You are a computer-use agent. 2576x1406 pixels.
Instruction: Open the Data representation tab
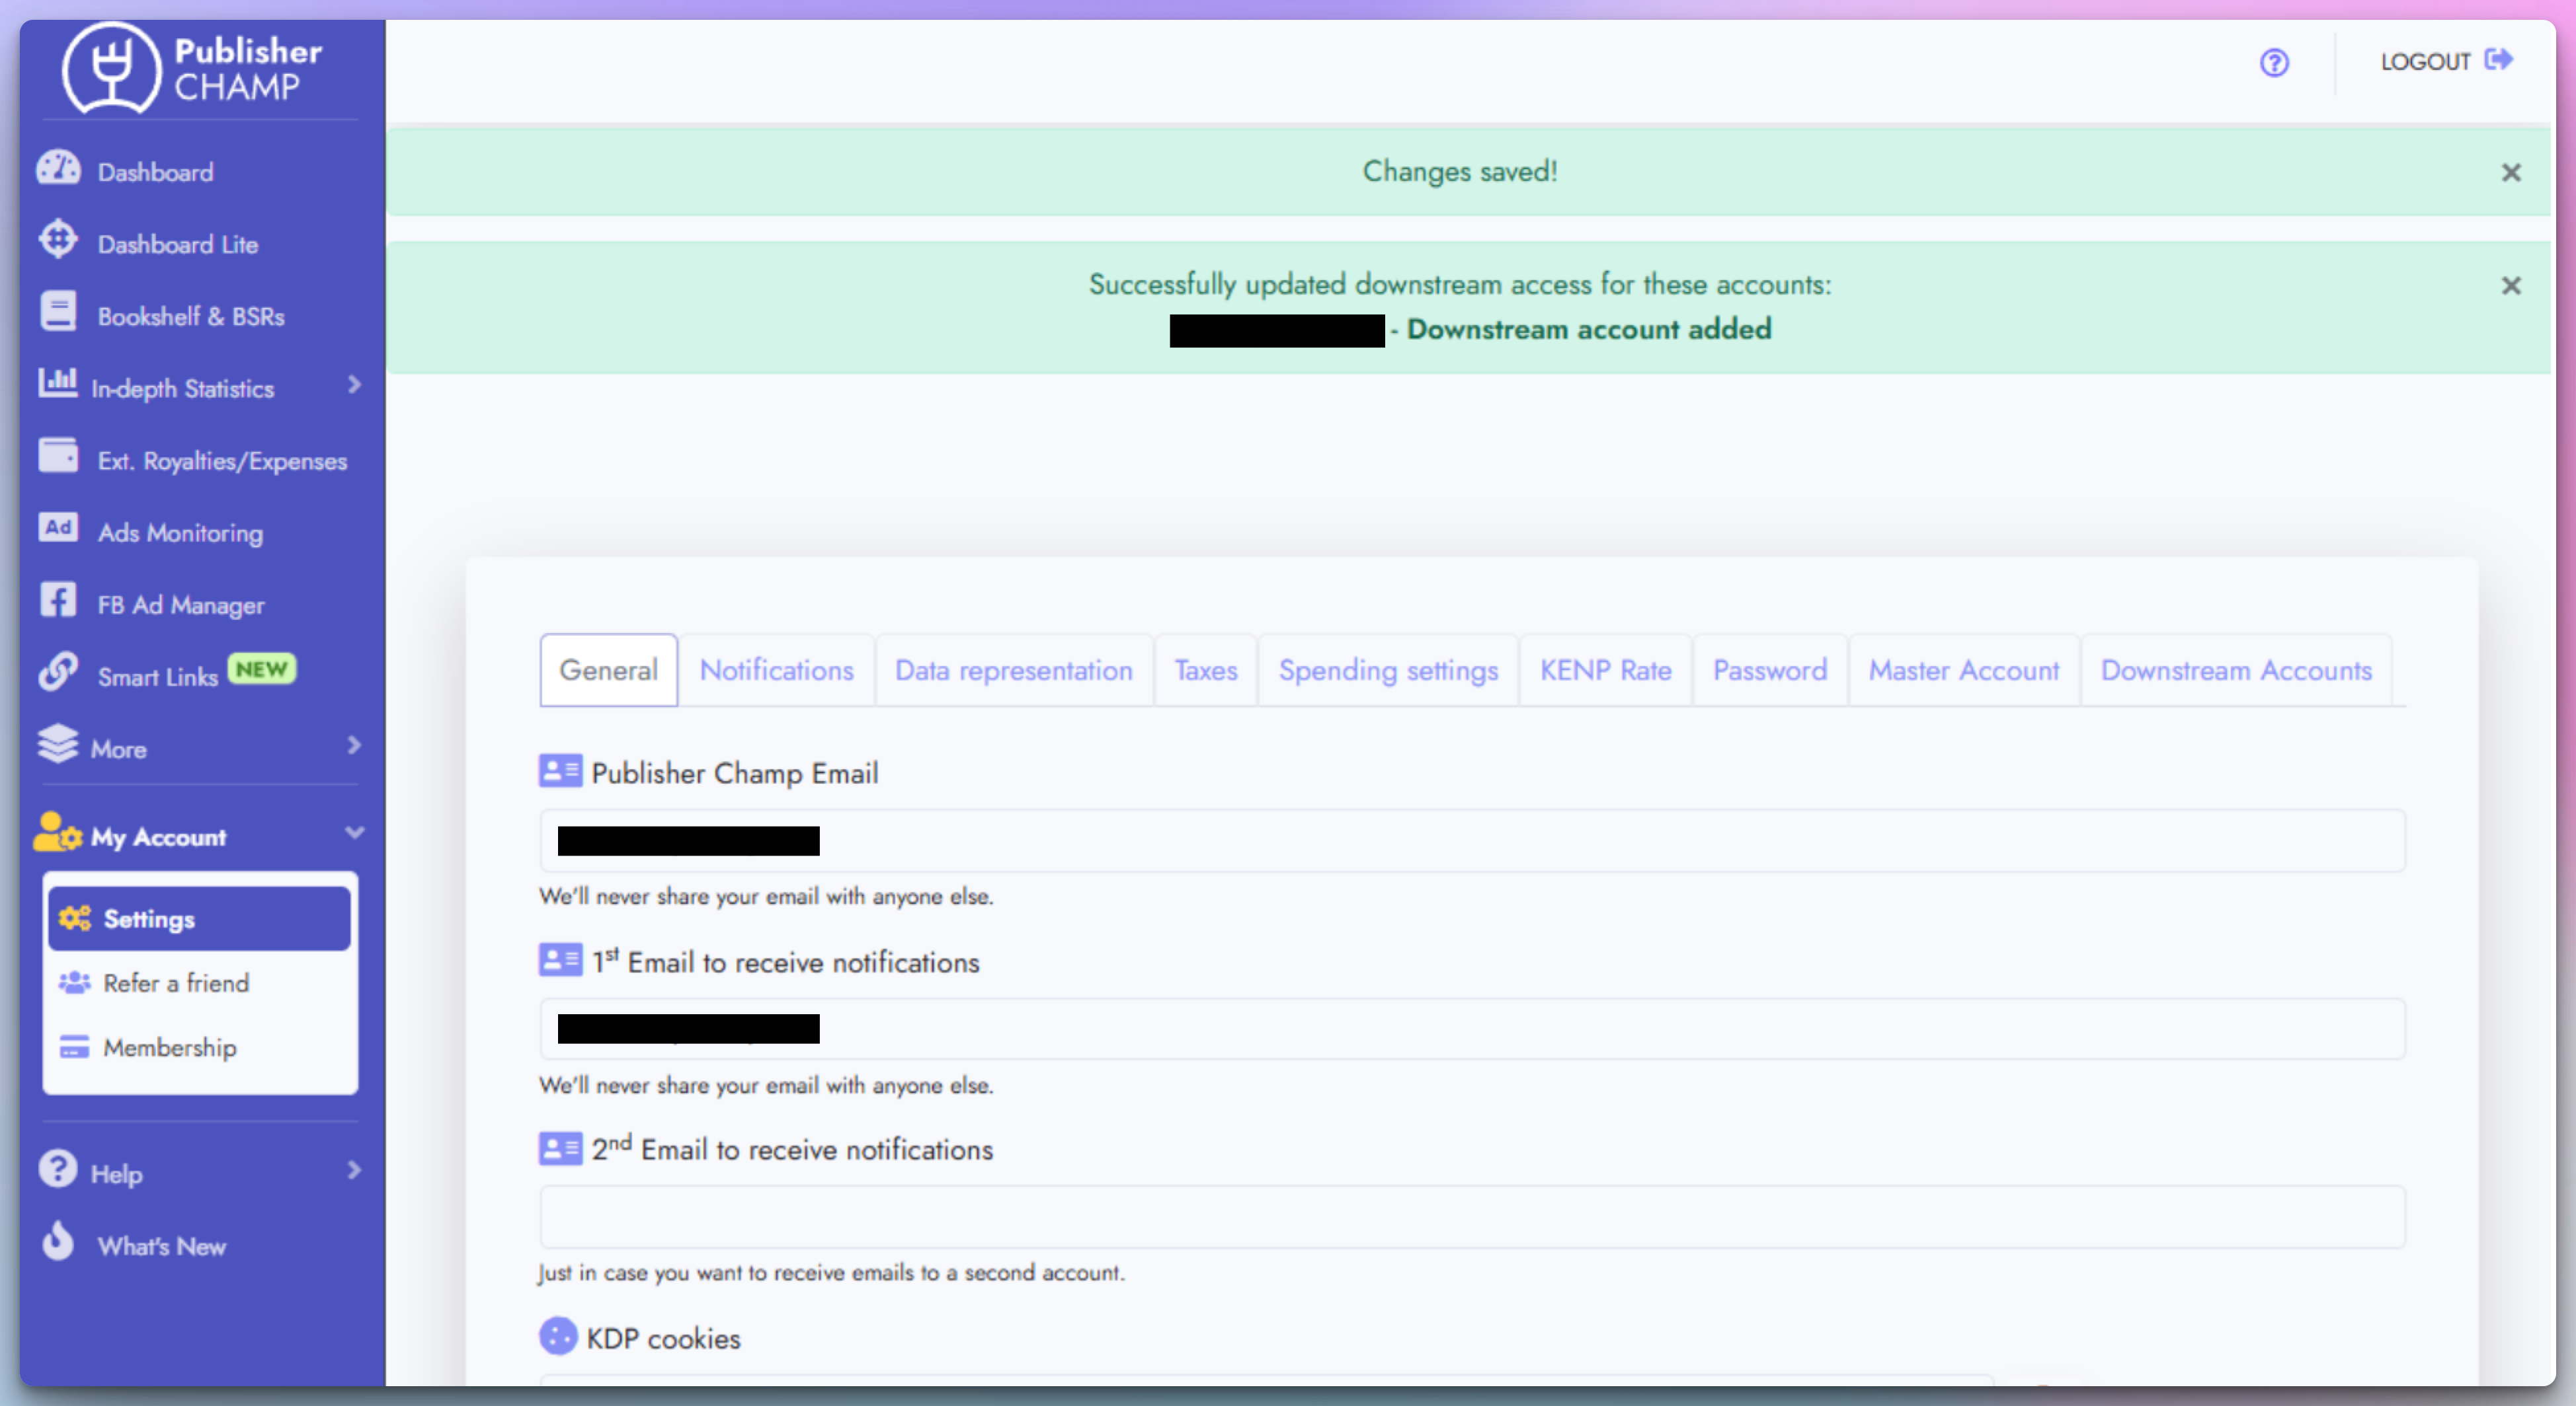(1014, 671)
